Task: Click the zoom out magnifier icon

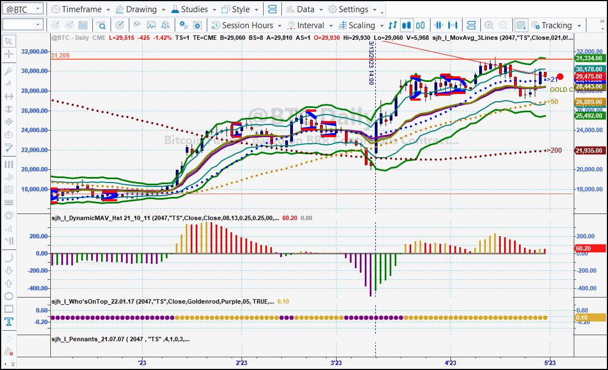Action: [x=503, y=25]
